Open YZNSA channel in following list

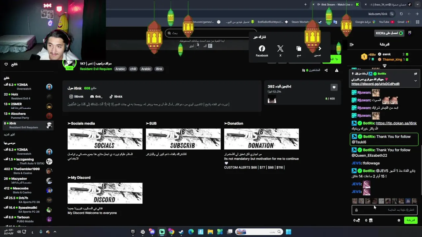click(28, 87)
